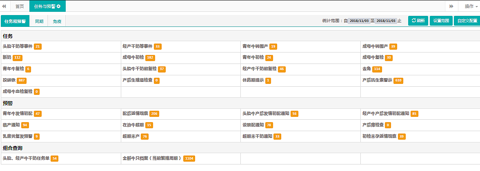
Task: Open 头胎、经产牛干奶任务单 query link
Action: tap(26, 158)
